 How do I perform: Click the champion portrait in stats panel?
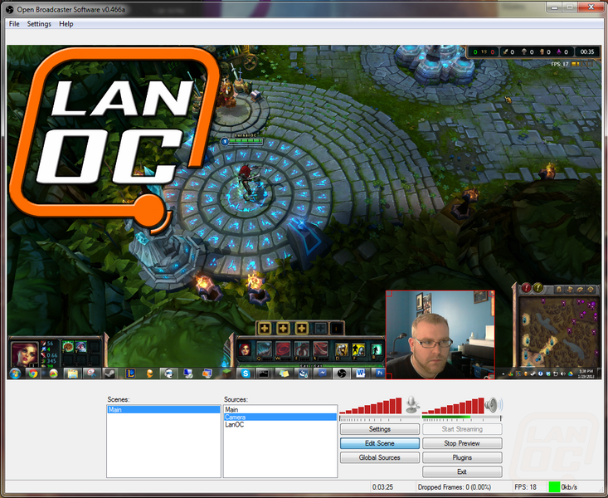coord(25,354)
